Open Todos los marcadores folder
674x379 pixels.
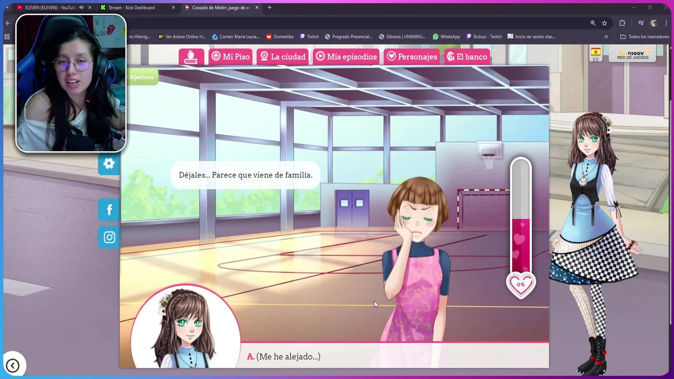tap(644, 36)
